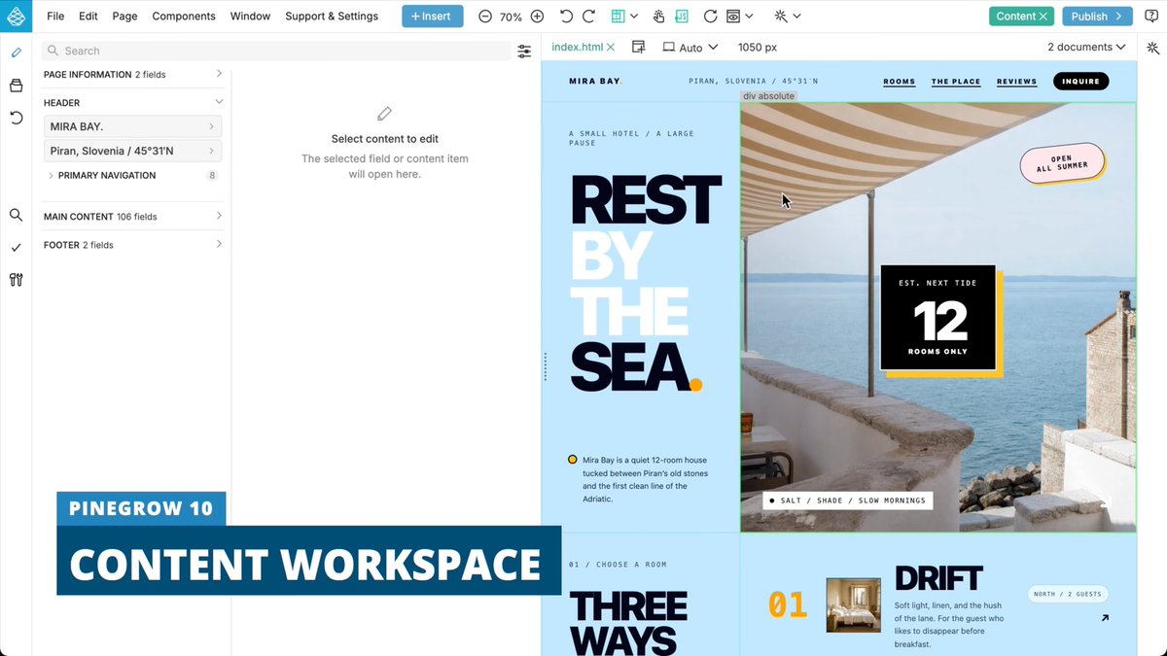Open the Support & Settings menu

(x=332, y=17)
